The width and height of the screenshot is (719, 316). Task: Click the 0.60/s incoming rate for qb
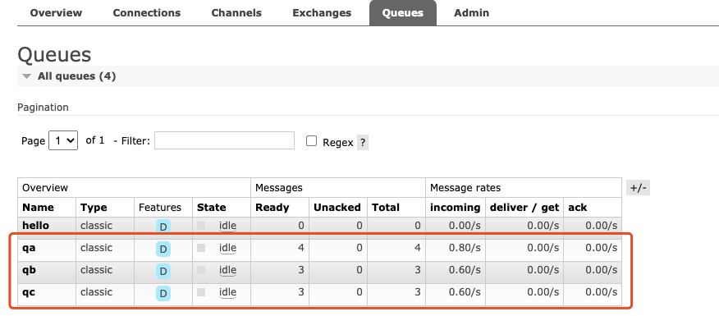(x=465, y=270)
